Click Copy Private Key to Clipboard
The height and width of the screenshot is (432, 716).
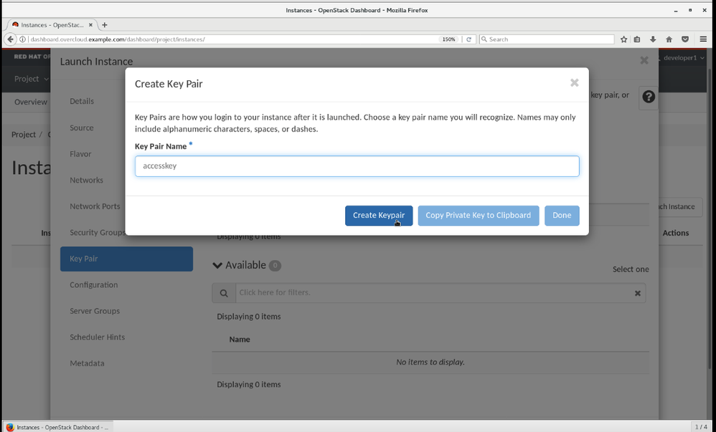click(478, 216)
